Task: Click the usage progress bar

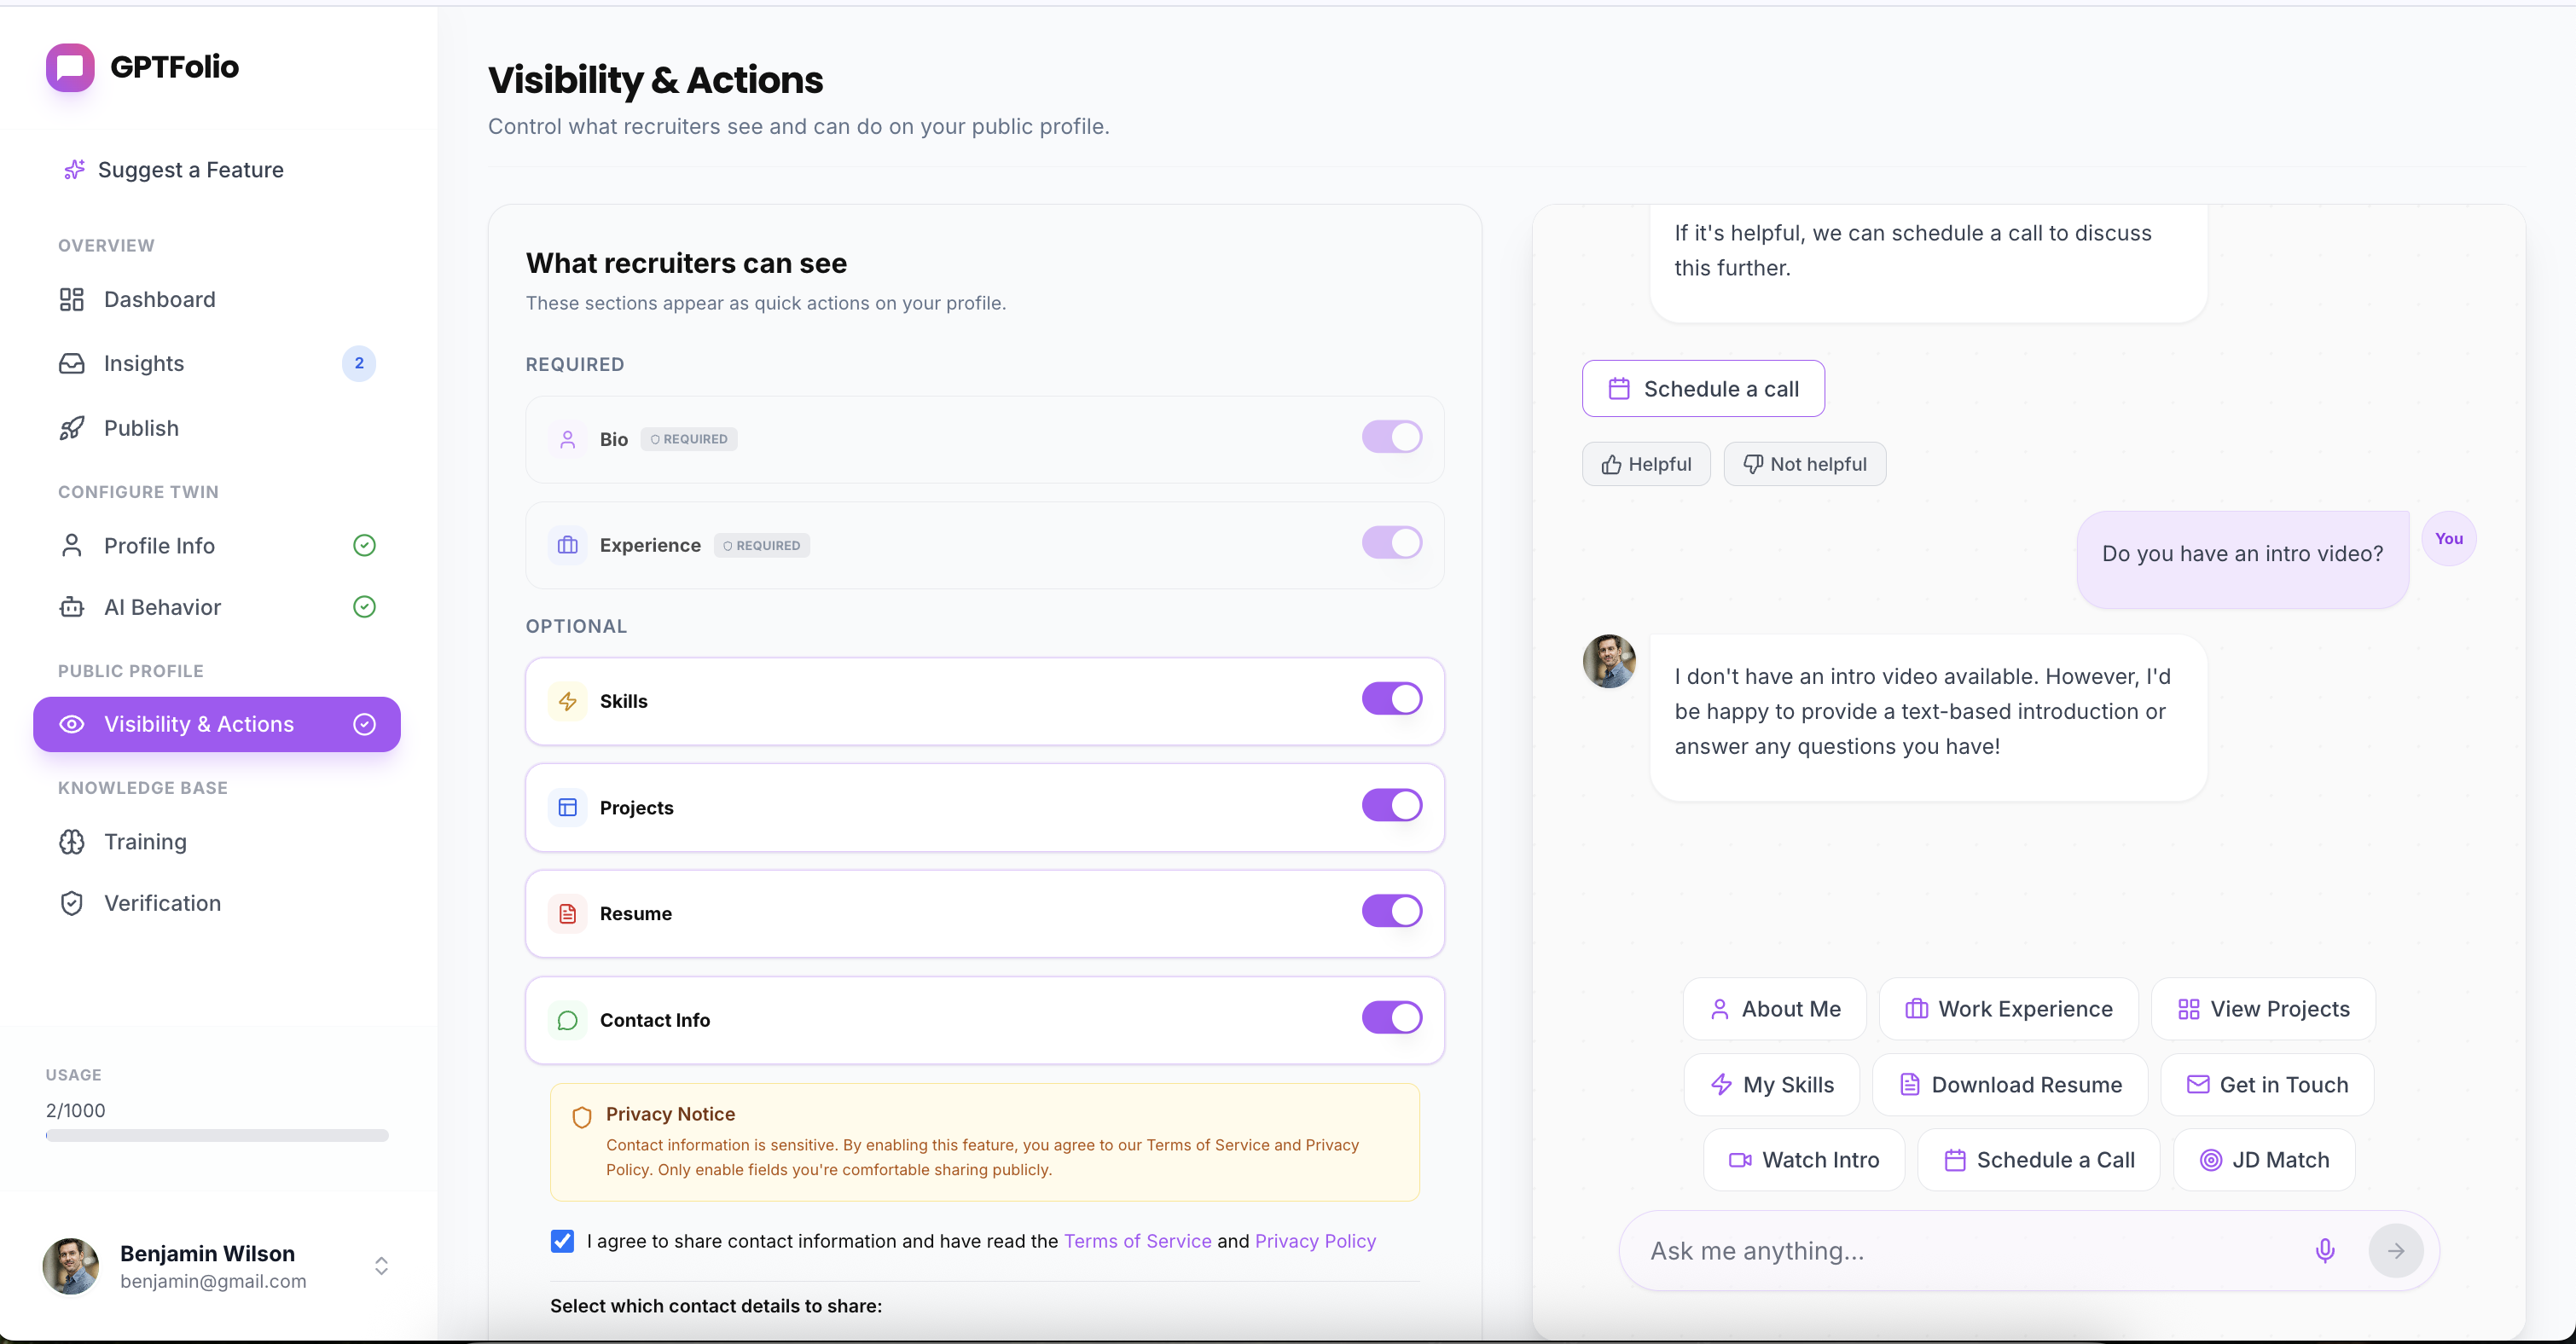Action: (217, 1136)
